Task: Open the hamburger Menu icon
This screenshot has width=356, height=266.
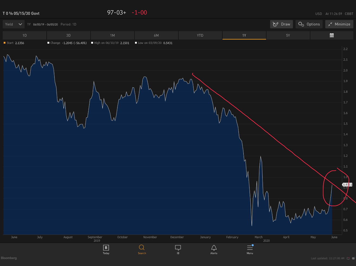Action: (250, 248)
